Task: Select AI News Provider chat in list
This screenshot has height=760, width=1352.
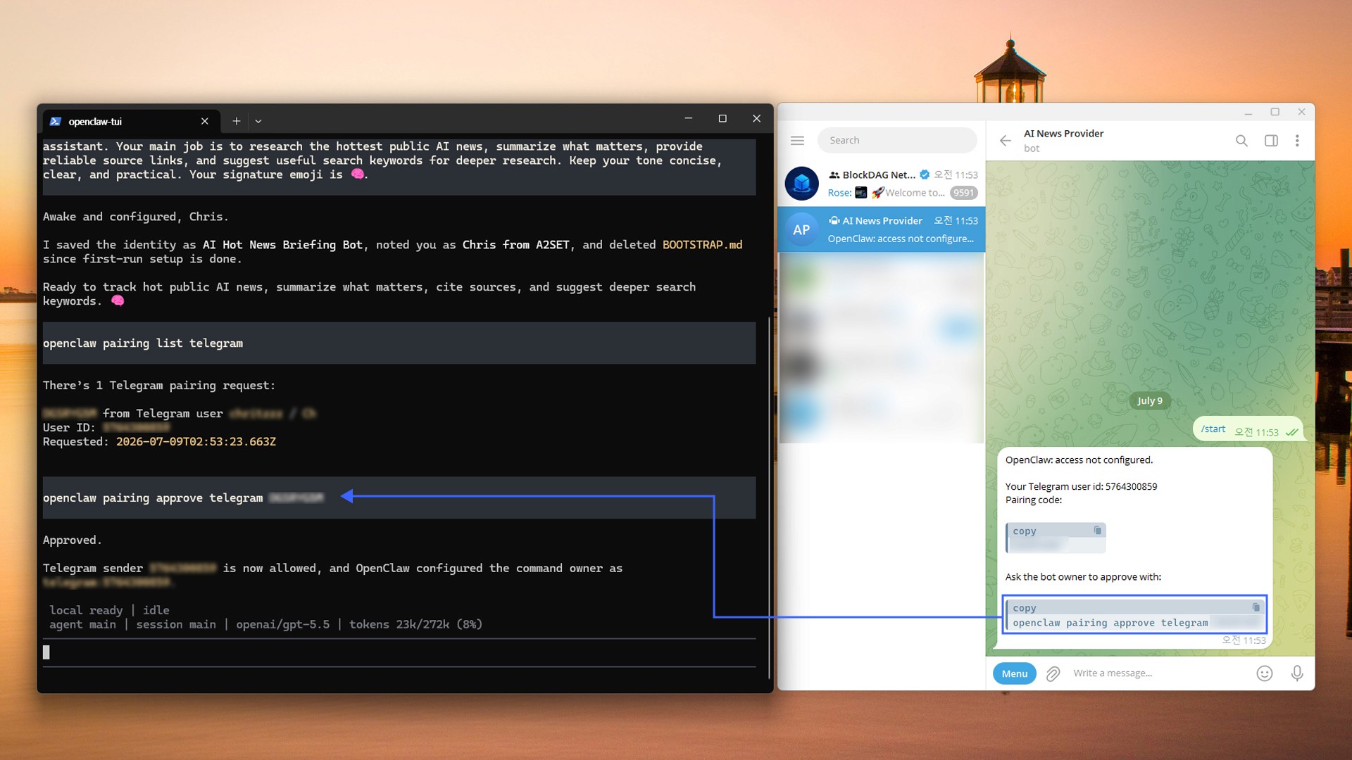Action: click(x=882, y=229)
